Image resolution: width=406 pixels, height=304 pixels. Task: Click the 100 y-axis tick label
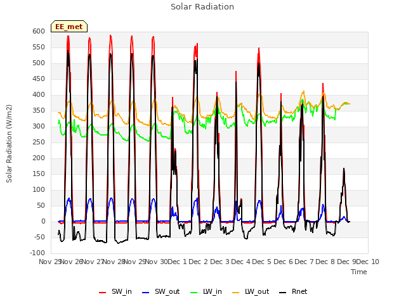click(x=39, y=190)
